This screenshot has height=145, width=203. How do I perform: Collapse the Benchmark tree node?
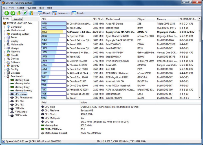click(x=5, y=76)
